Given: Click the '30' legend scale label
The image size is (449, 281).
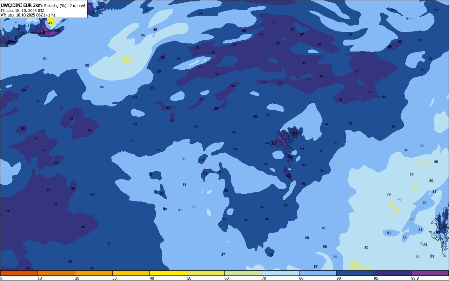Looking at the screenshot, I should (x=114, y=278).
